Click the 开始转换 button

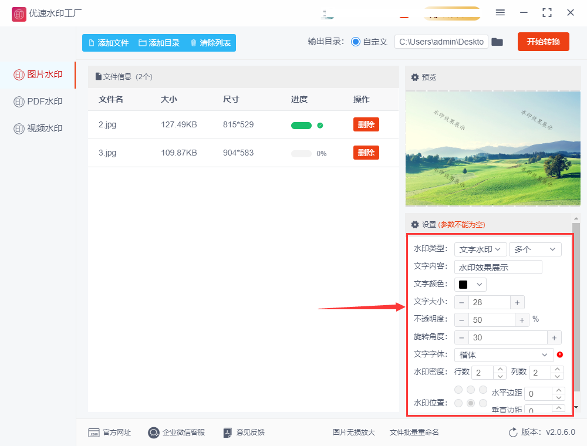pyautogui.click(x=543, y=42)
